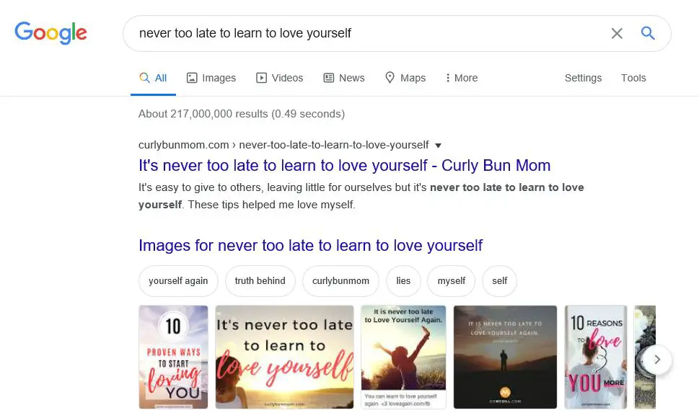Select the 'myself' filter chip
The width and height of the screenshot is (699, 413).
451,280
